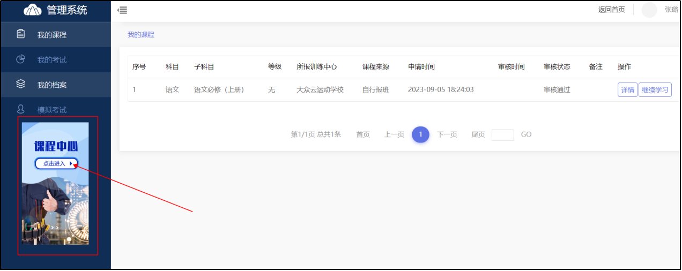Click the 大众云运动学校 cell
This screenshot has height=271, width=682.
320,90
